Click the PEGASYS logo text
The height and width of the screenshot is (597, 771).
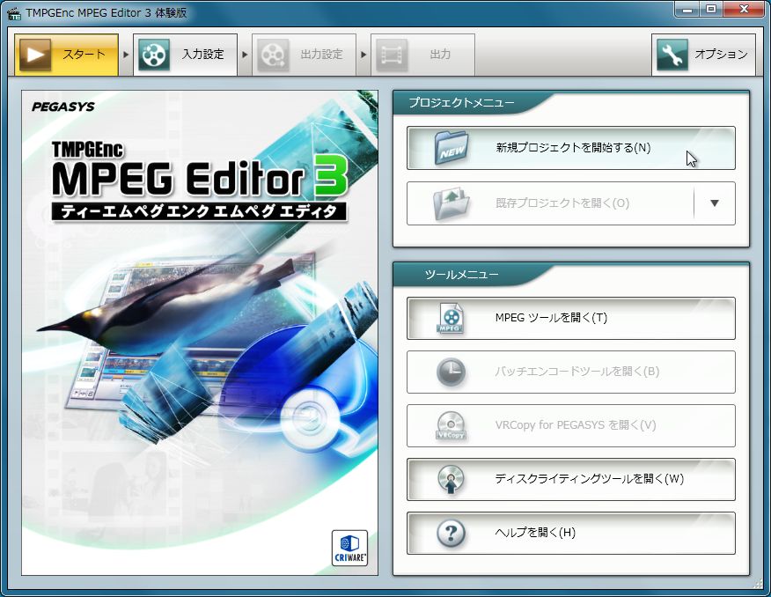pyautogui.click(x=63, y=107)
